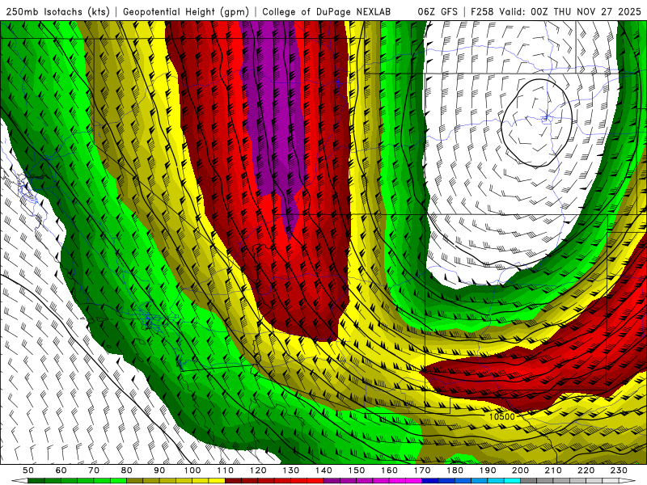Image resolution: width=647 pixels, height=485 pixels.
Task: Click the "00Z THU NOV 27 2025" valid time
Action: [x=586, y=12]
